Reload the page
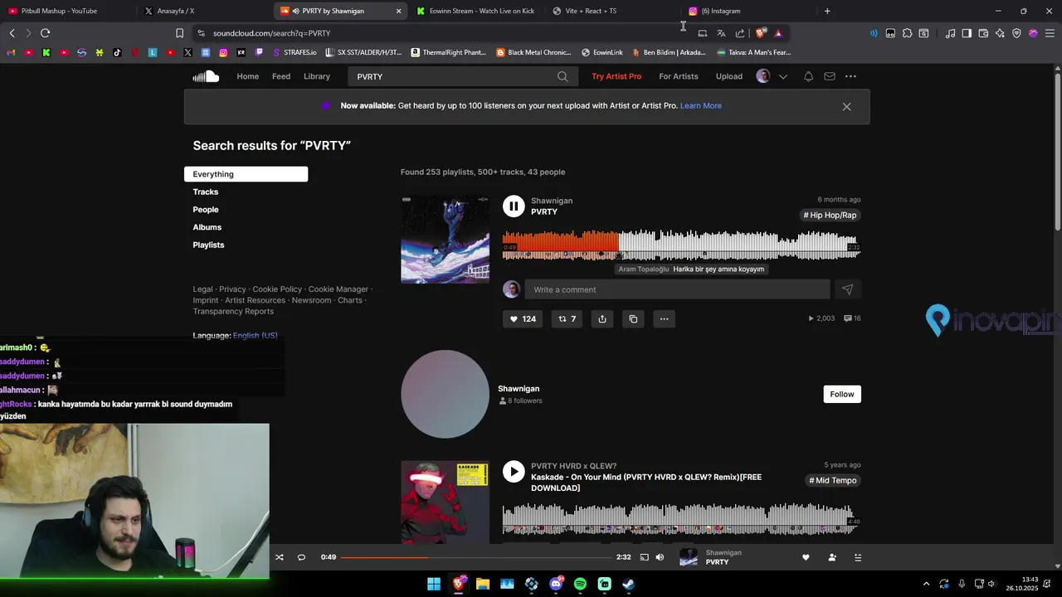The width and height of the screenshot is (1062, 597). pos(45,33)
